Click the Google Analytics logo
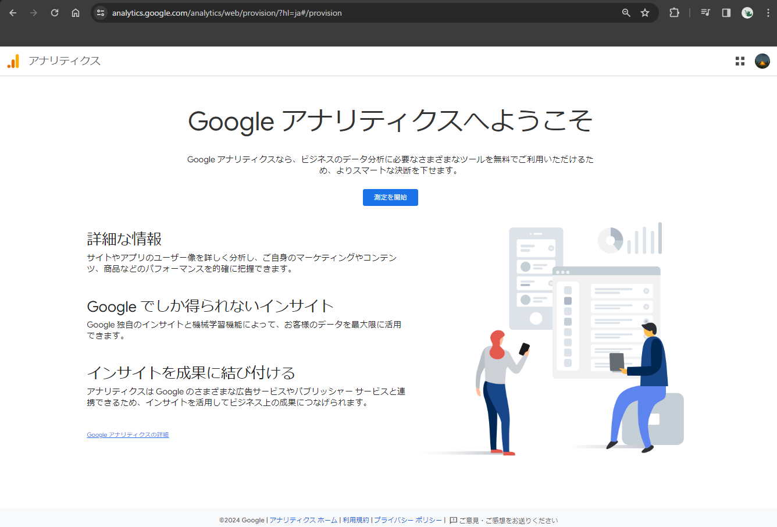This screenshot has width=777, height=527. click(13, 61)
